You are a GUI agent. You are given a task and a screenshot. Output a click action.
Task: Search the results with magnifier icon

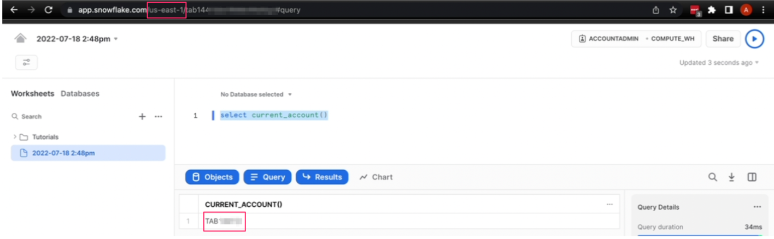click(x=713, y=177)
